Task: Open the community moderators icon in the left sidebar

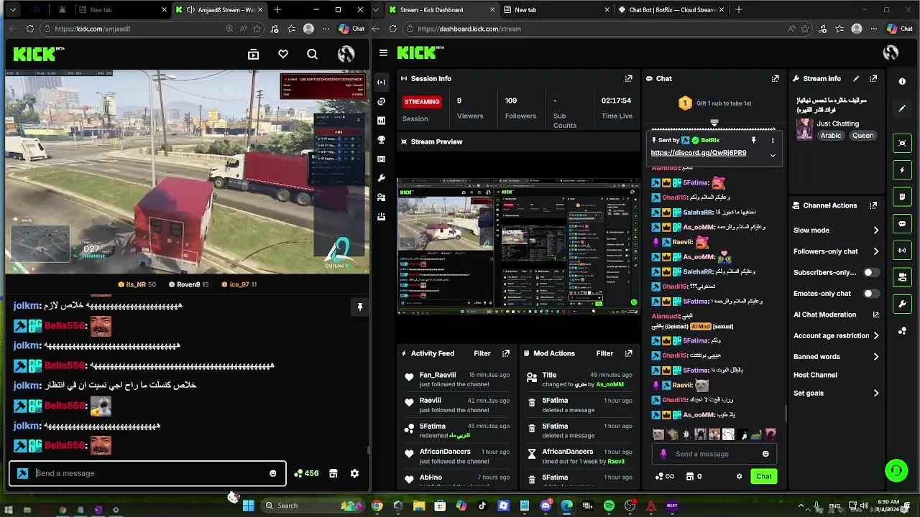Action: [381, 197]
